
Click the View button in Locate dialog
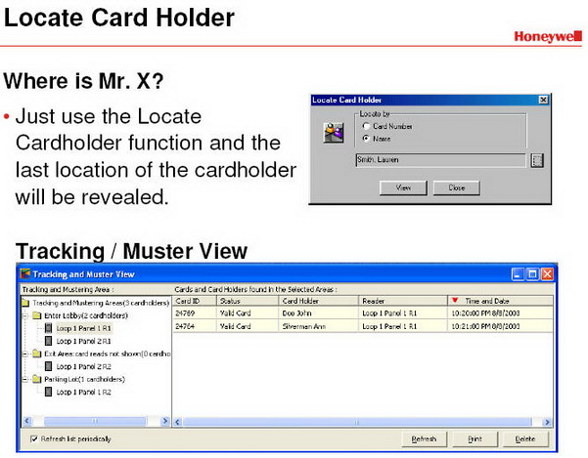403,187
